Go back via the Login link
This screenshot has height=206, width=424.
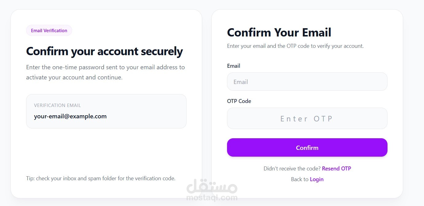click(x=317, y=179)
